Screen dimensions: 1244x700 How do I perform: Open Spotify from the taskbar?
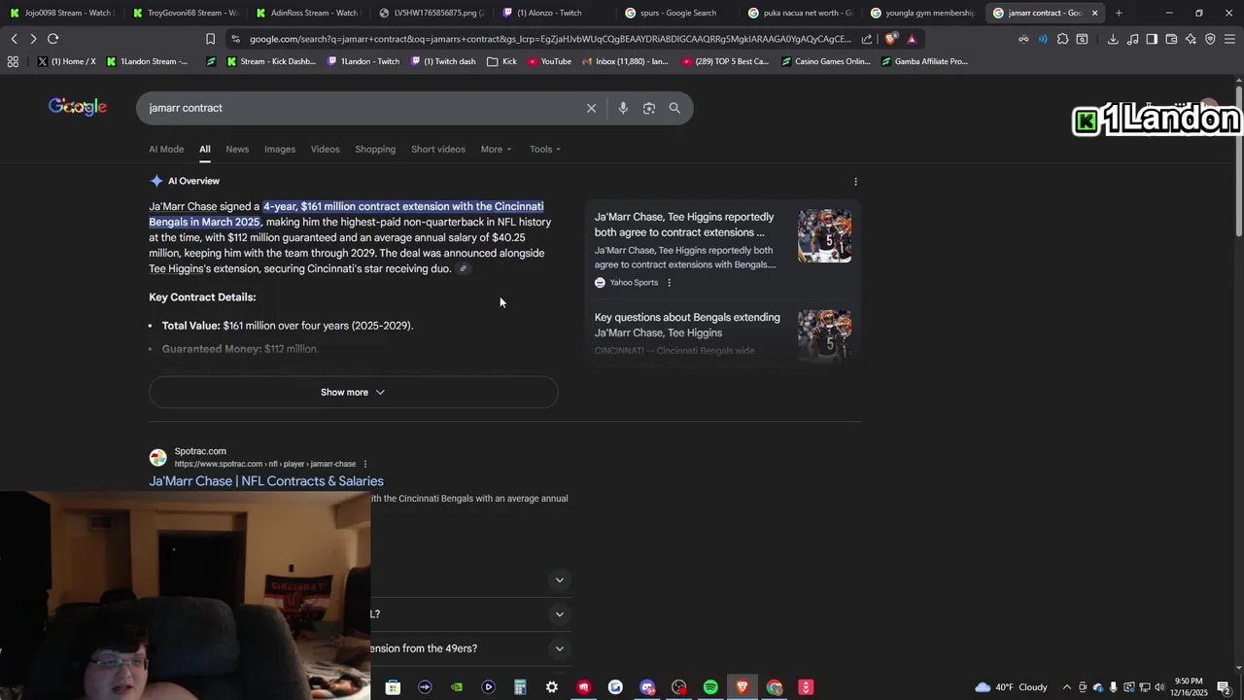(710, 687)
